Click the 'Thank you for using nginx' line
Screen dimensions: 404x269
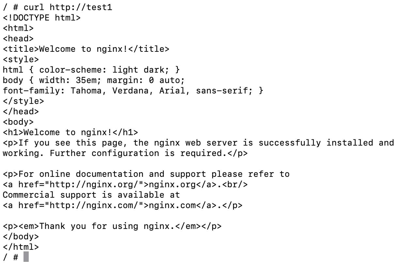[x=112, y=226]
